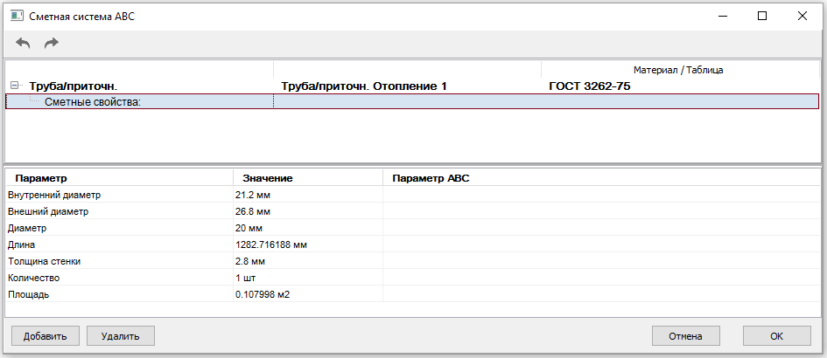Click the Добавить button

pos(45,336)
